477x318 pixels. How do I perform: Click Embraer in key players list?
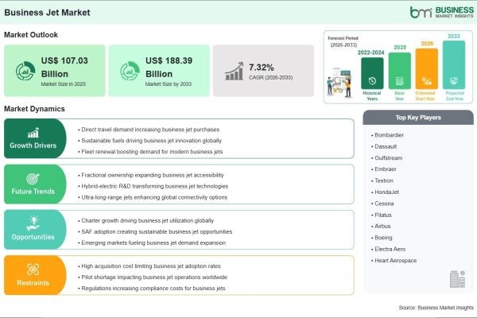pos(386,169)
